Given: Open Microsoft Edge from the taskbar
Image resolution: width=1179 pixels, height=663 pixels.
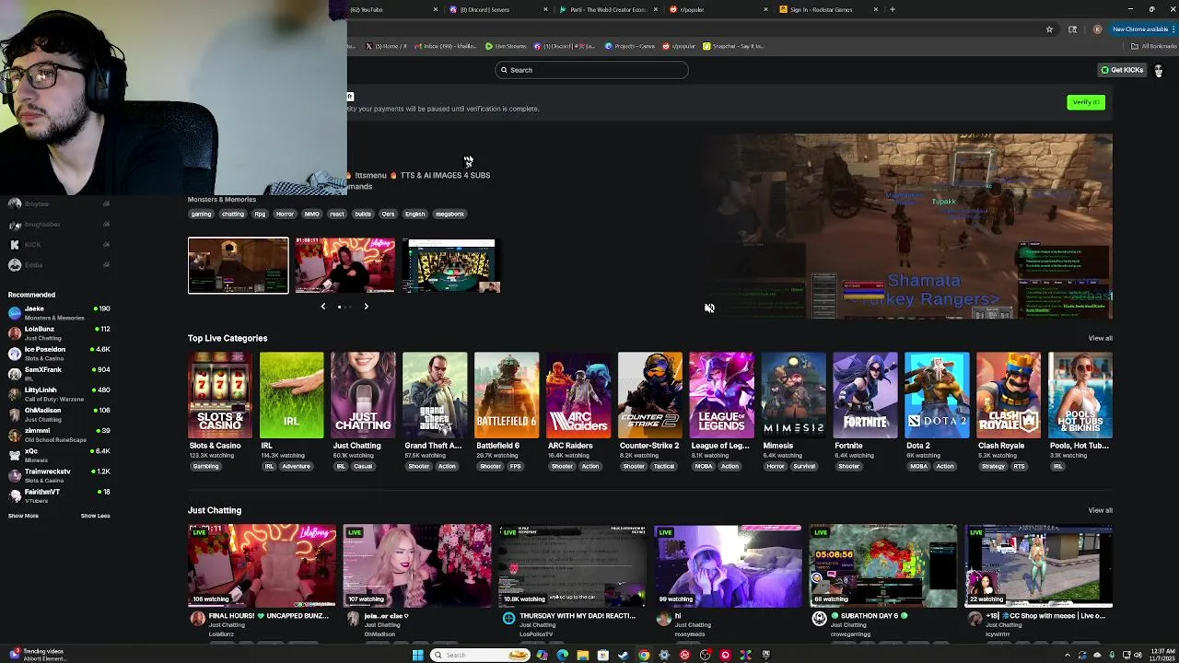Looking at the screenshot, I should (562, 655).
